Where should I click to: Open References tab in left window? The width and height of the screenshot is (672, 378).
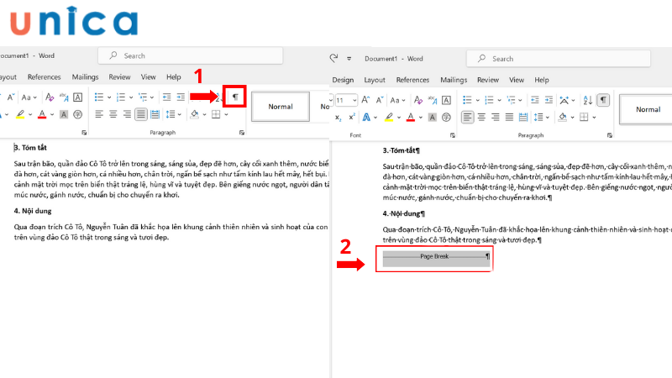click(x=45, y=77)
